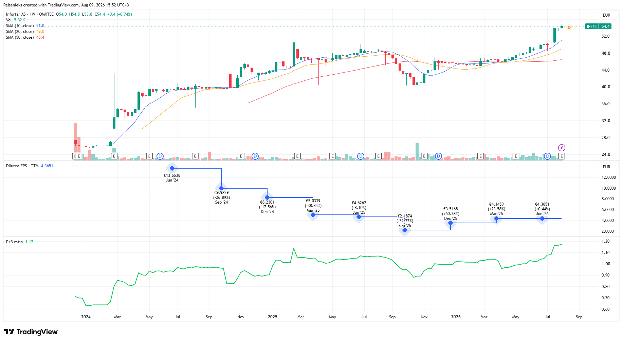The width and height of the screenshot is (623, 342).
Task: Click the Diluted EPS · TTM legend
Action: (x=30, y=166)
